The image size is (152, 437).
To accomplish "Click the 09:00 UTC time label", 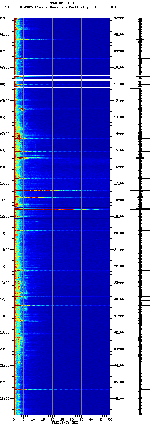I will click(119, 51).
